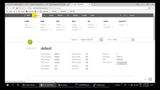This screenshot has height=90, width=160.
Task: Click the back to top arrow button
Action: pos(150,79)
